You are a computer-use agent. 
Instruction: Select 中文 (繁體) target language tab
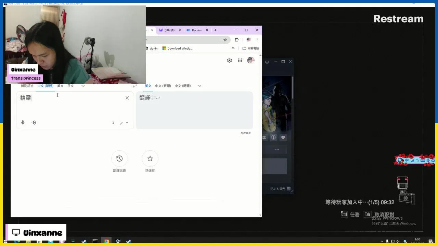[x=163, y=86]
